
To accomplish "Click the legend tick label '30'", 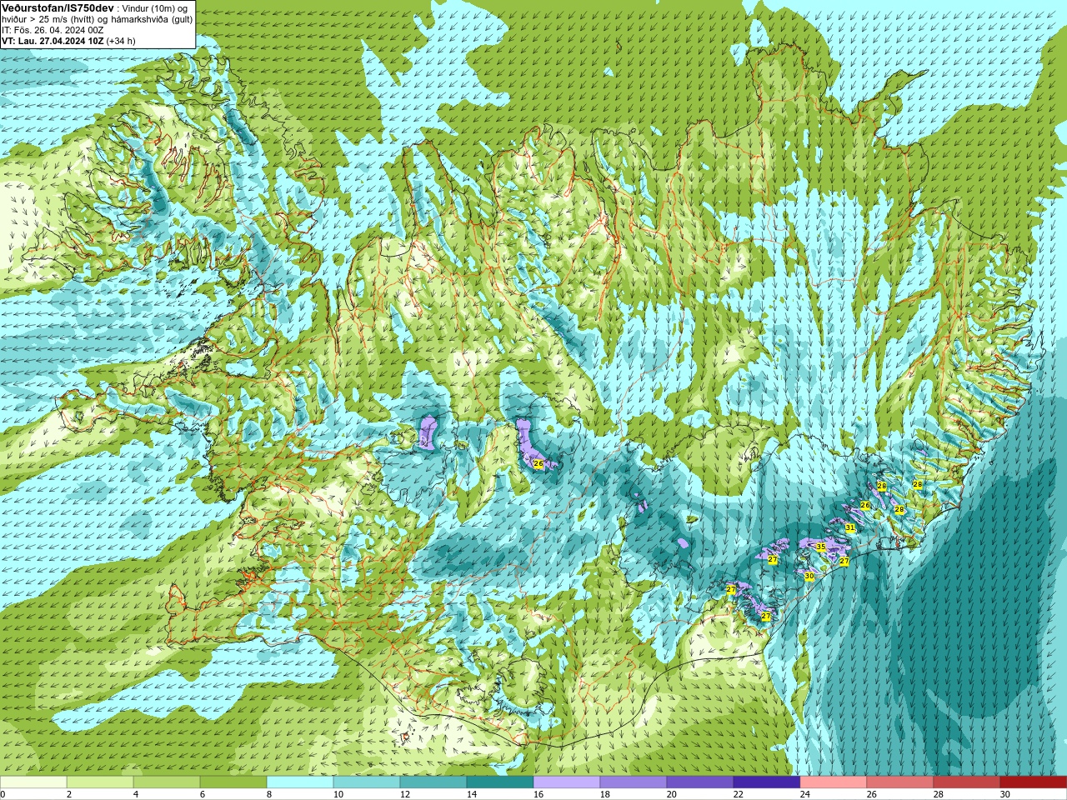I will (x=1005, y=794).
